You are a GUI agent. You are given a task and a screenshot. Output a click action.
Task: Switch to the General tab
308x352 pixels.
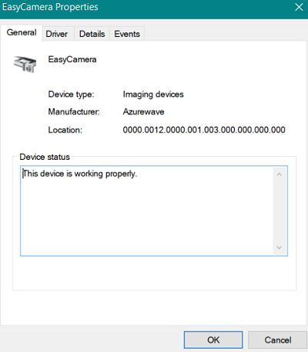click(22, 33)
